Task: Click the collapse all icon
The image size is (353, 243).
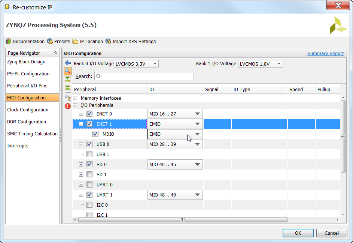Action: tap(67, 79)
